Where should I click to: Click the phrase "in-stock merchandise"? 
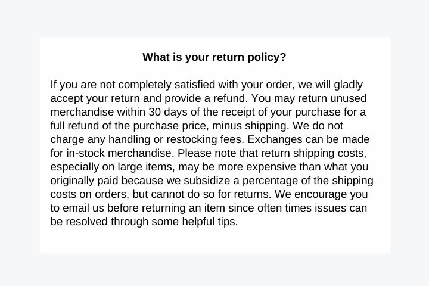point(119,153)
